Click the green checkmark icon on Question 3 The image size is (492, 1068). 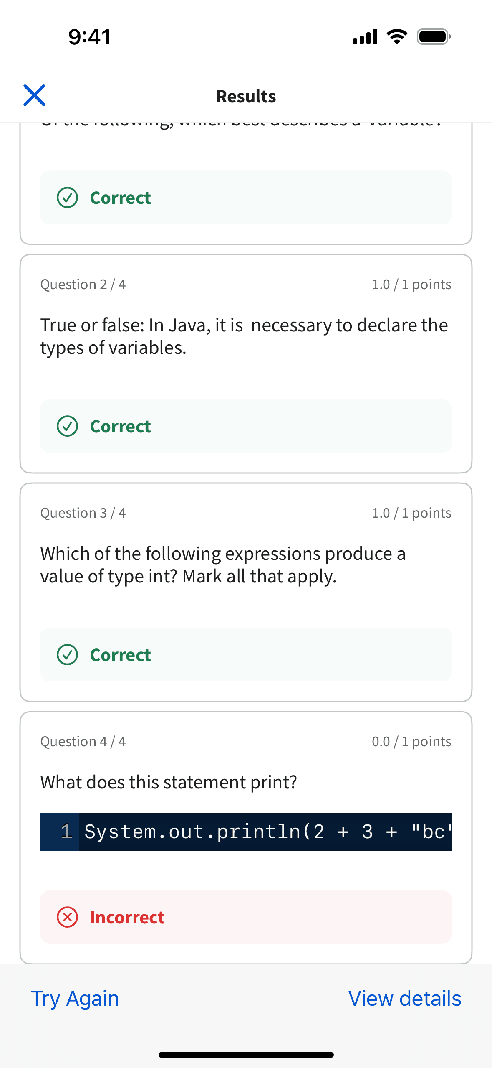click(x=68, y=655)
